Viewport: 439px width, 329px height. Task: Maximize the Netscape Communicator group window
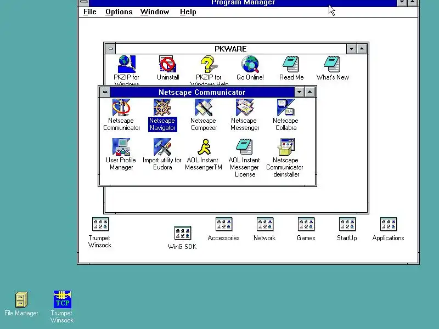[309, 92]
